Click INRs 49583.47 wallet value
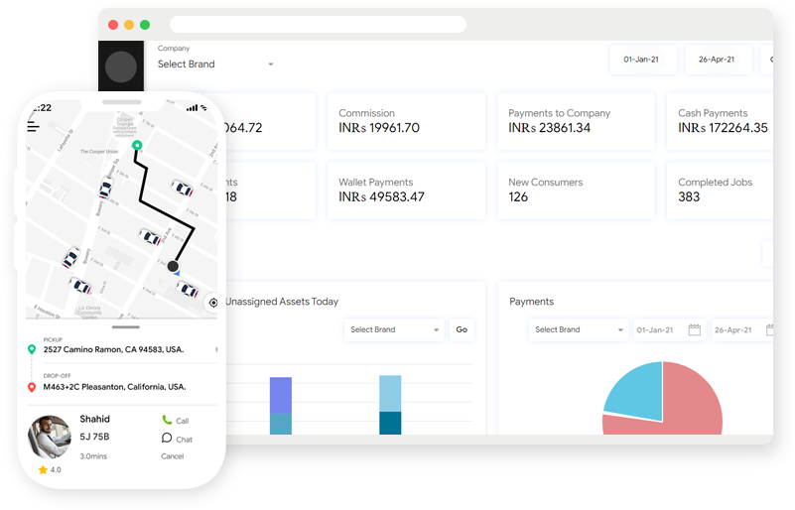Viewport: 795px width, 510px height. pos(381,196)
